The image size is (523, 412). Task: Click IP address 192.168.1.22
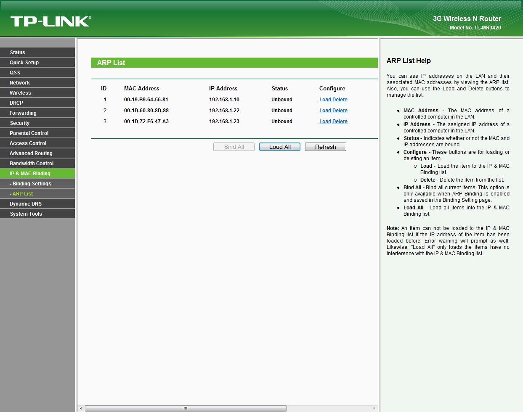[224, 111]
